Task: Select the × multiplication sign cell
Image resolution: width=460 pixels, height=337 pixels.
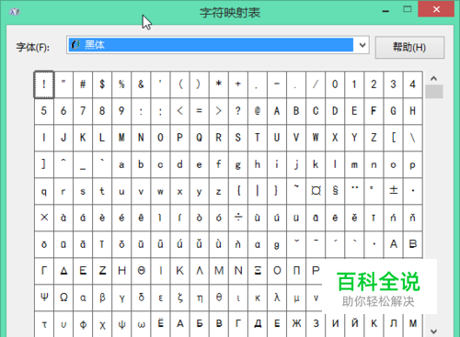Action: 44,218
